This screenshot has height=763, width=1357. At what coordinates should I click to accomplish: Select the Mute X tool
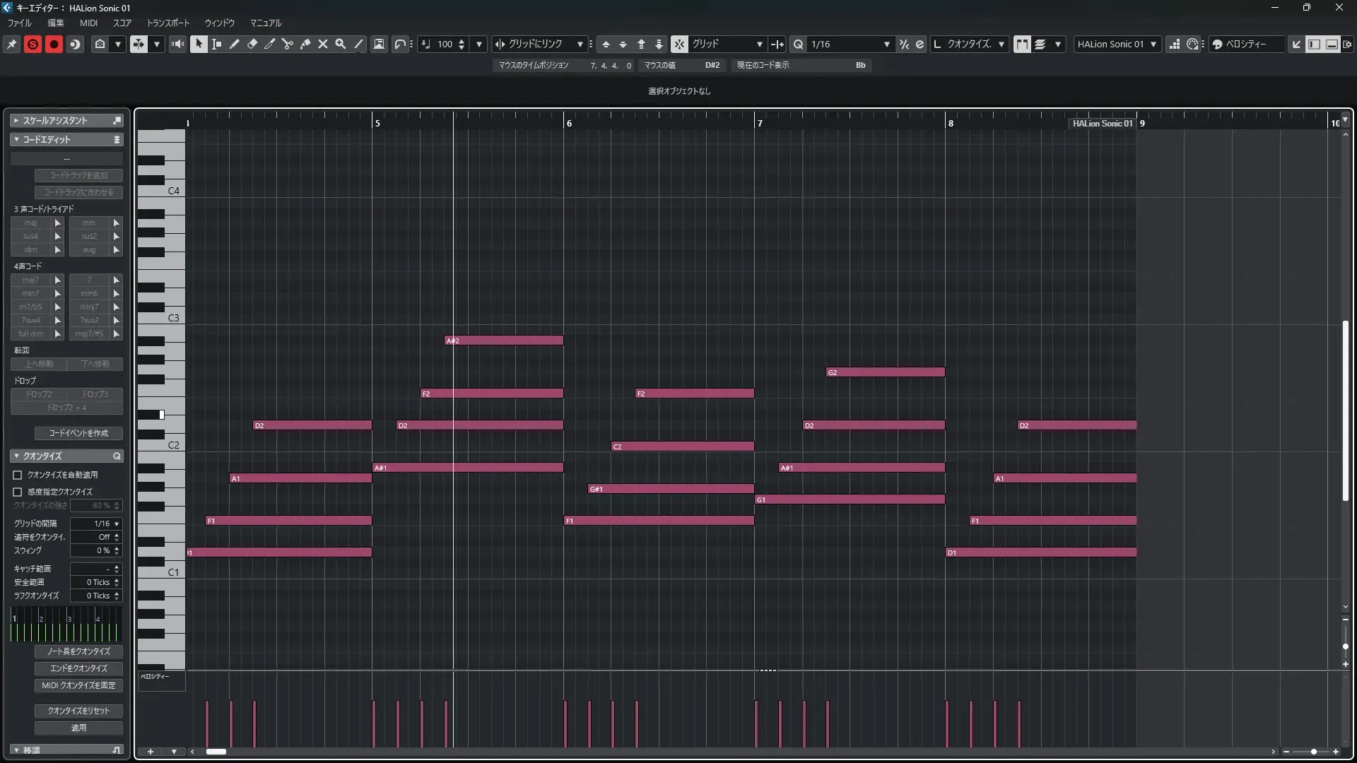323,44
